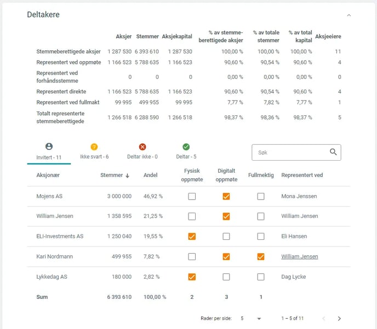This screenshot has height=329, width=377.
Task: Check Fysisk oppmøte for William Jensen
Action: pos(192,216)
